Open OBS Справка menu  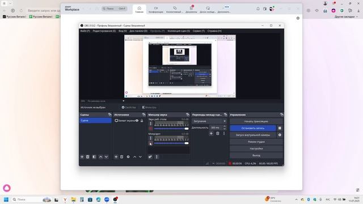(x=214, y=31)
